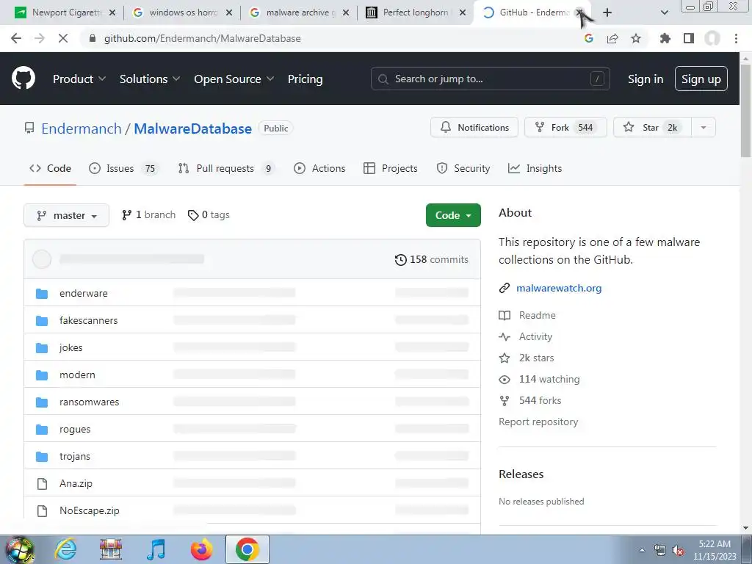The width and height of the screenshot is (752, 564).
Task: Click the Google icon in the address bar
Action: [x=589, y=38]
